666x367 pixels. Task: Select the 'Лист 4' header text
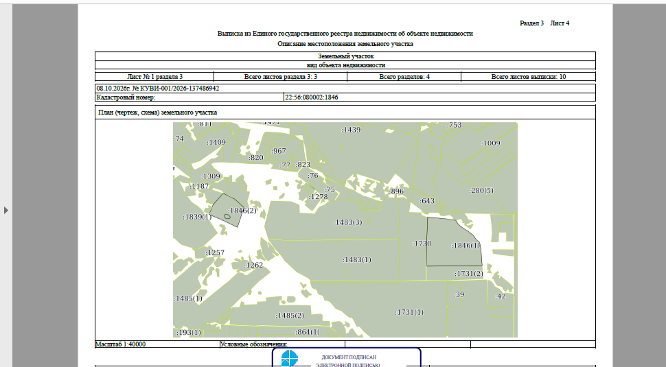[x=560, y=23]
